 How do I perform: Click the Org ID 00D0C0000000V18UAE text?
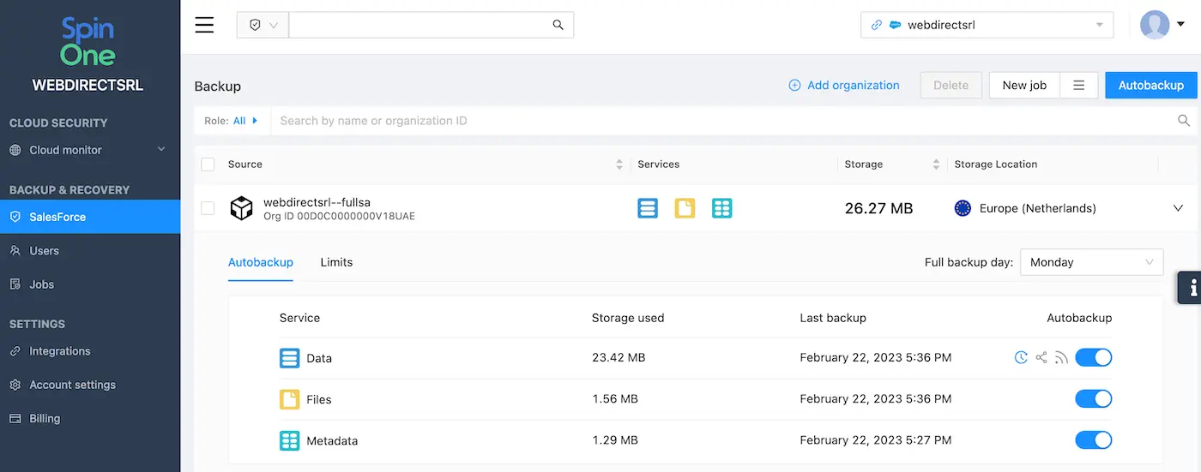[339, 217]
